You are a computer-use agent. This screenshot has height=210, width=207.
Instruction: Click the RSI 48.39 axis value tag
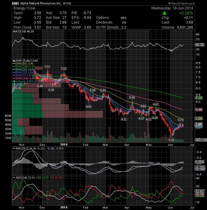200,45
